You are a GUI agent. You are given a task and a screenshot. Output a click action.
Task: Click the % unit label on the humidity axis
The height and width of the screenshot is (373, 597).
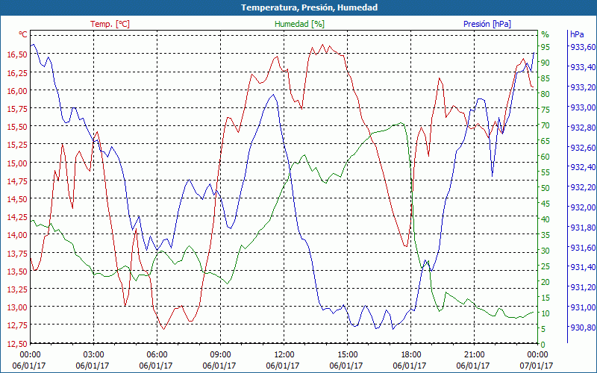point(546,34)
